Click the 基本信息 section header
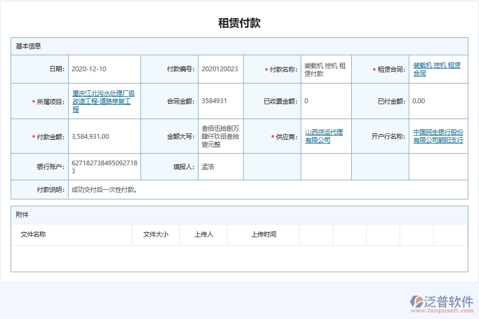This screenshot has width=479, height=319. [28, 46]
